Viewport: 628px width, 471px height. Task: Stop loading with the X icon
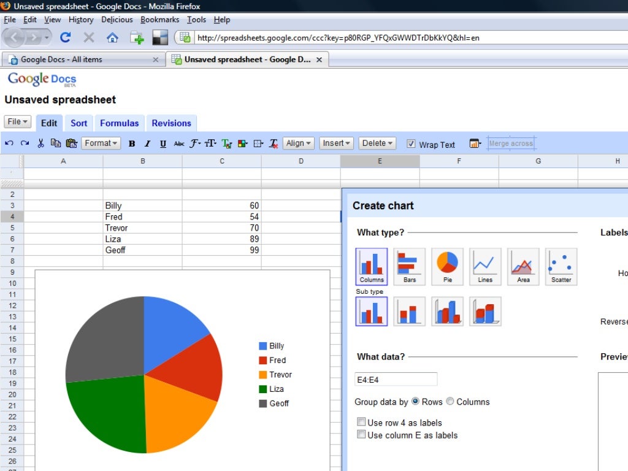tap(89, 37)
